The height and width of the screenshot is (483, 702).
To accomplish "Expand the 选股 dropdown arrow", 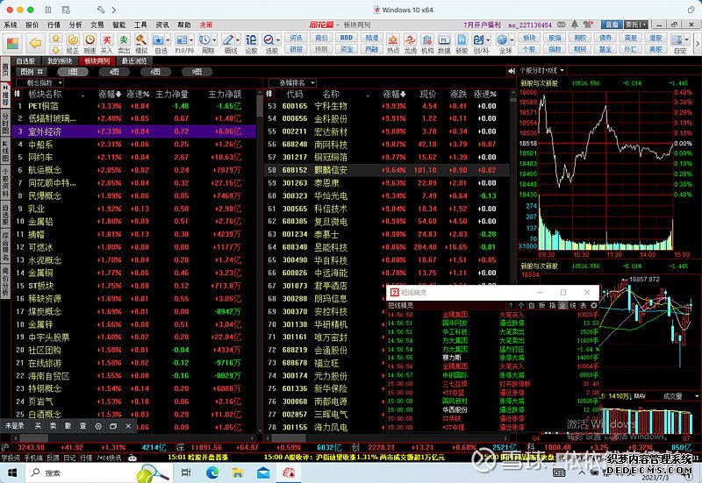I will [x=278, y=39].
